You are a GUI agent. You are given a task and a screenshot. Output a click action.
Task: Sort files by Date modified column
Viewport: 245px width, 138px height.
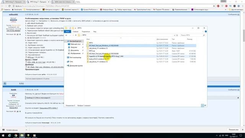162,39
